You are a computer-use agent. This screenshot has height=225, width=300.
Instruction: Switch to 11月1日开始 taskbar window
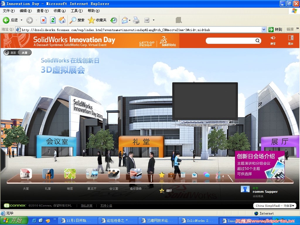pos(78,221)
